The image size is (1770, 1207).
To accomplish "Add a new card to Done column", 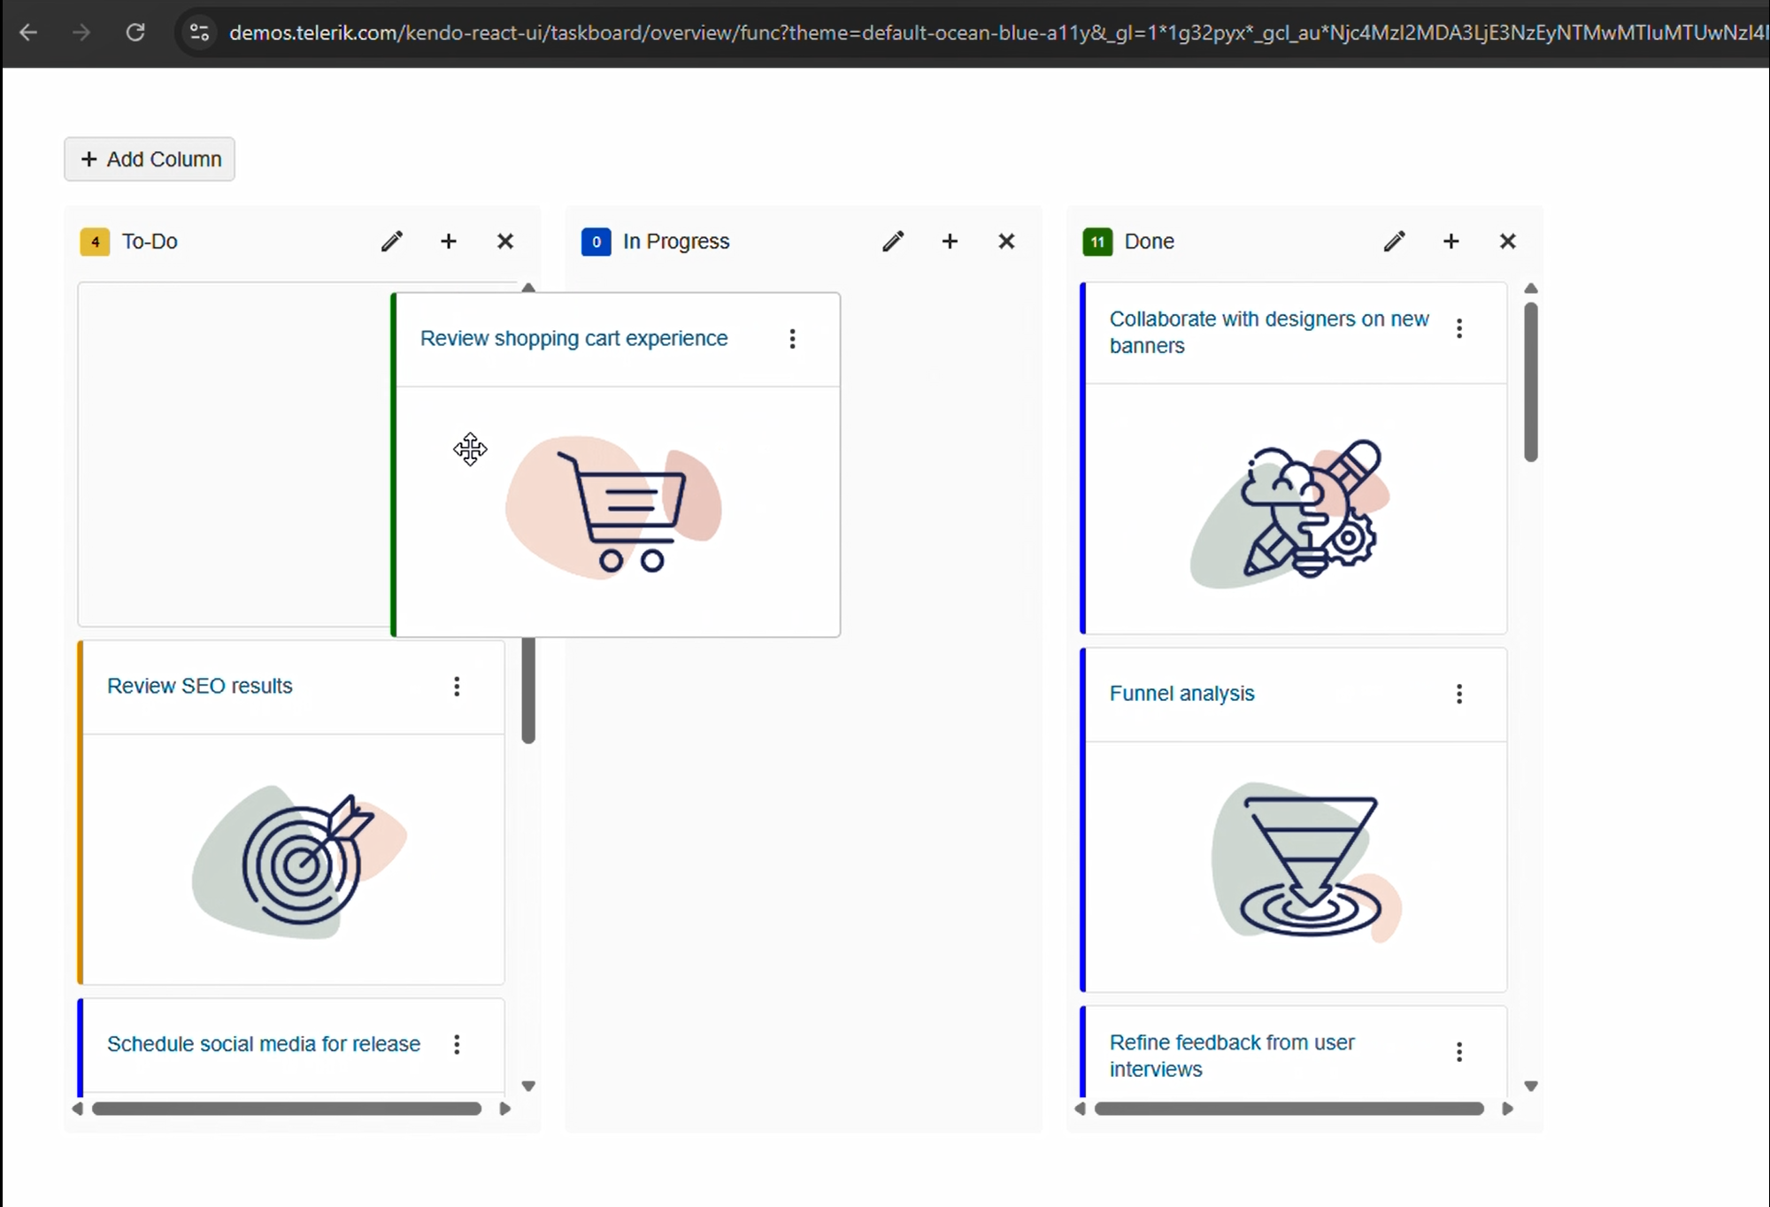I will pyautogui.click(x=1451, y=242).
